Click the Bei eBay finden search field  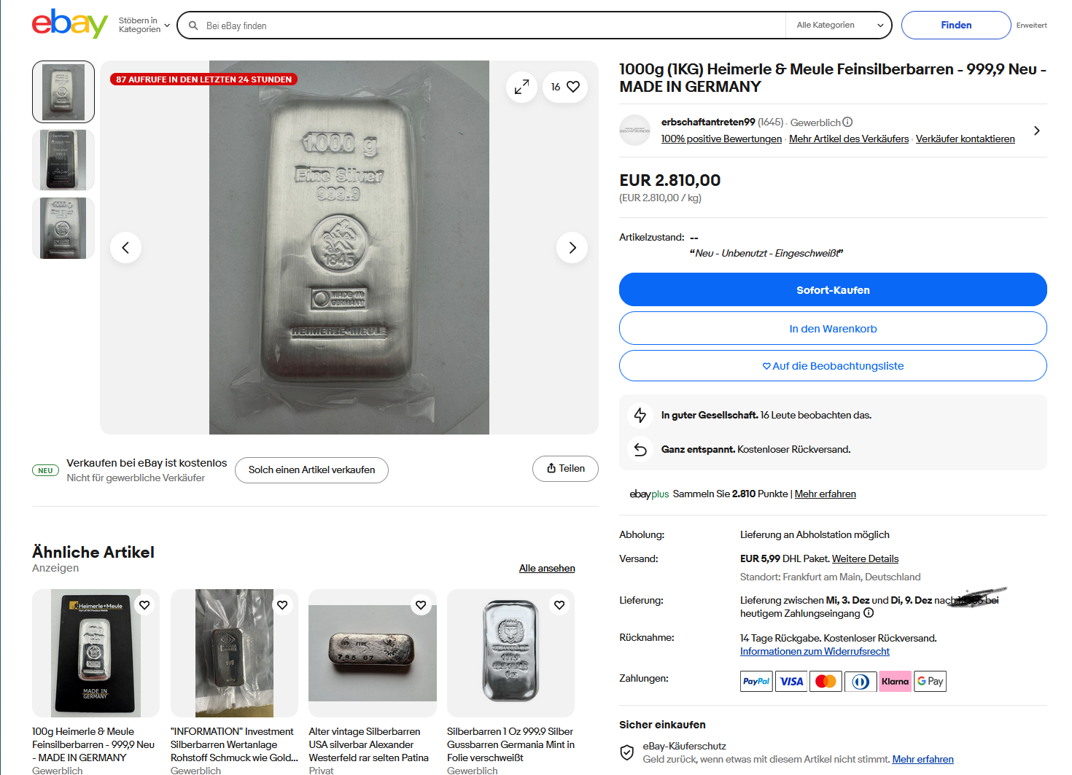pos(489,26)
